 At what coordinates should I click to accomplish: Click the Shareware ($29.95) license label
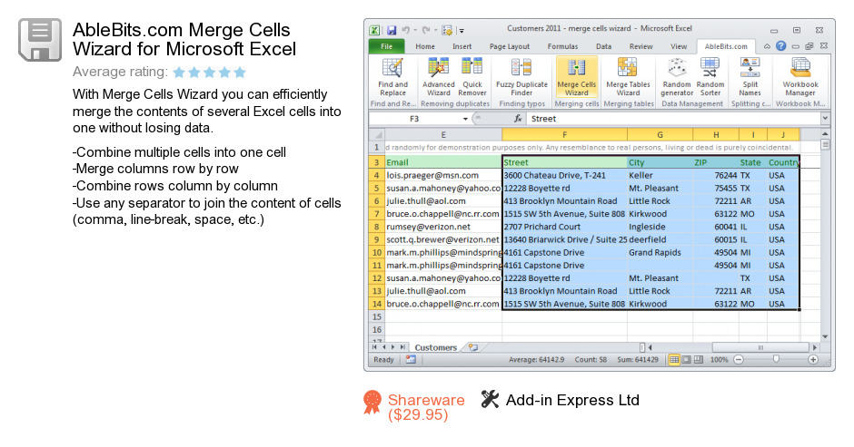click(426, 407)
